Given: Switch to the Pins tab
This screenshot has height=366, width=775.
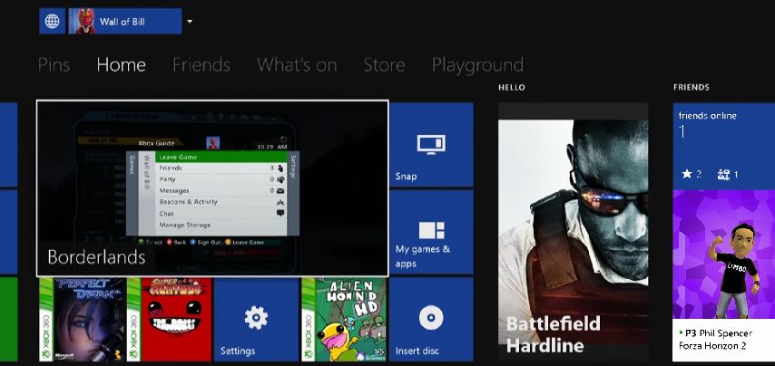Looking at the screenshot, I should point(54,65).
